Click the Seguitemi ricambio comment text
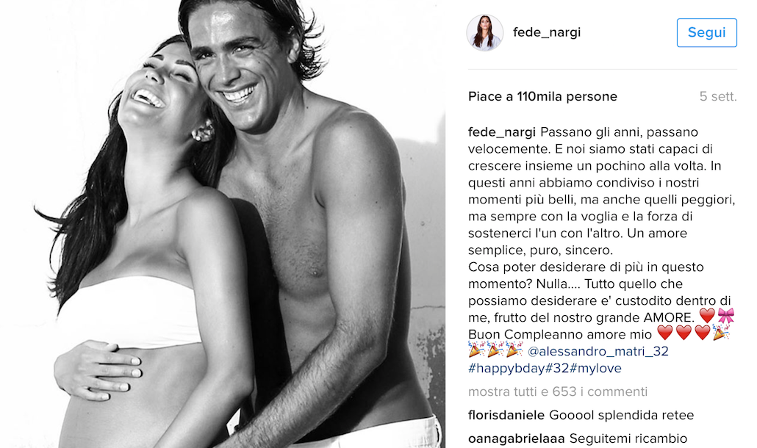This screenshot has width=757, height=448. coord(628,438)
